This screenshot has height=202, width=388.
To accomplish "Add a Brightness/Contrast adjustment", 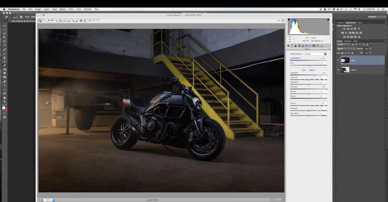I will (344, 29).
